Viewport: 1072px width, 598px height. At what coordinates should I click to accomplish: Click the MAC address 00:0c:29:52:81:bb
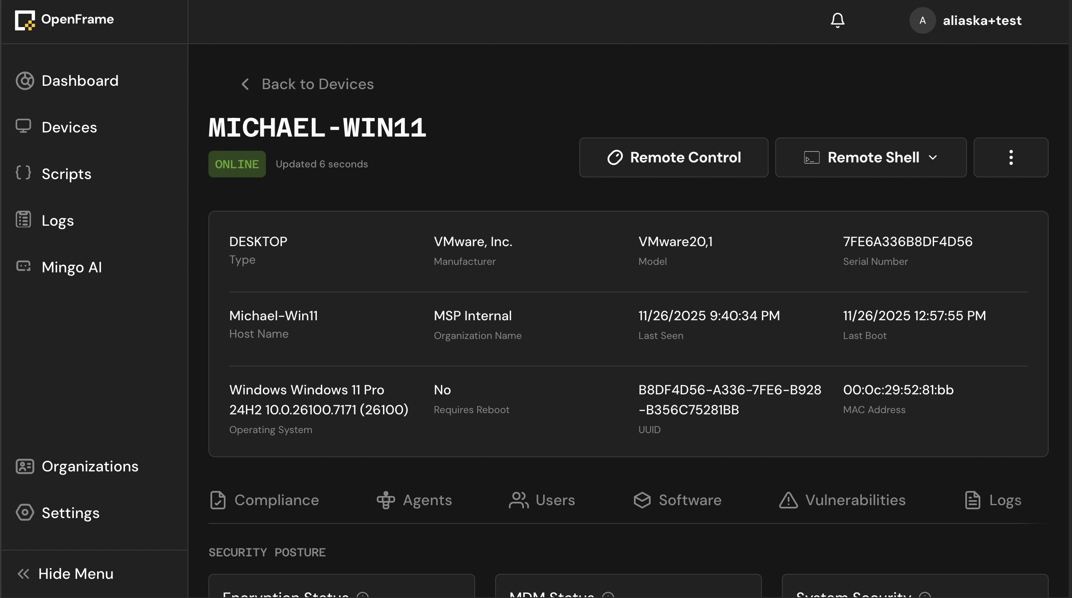898,390
